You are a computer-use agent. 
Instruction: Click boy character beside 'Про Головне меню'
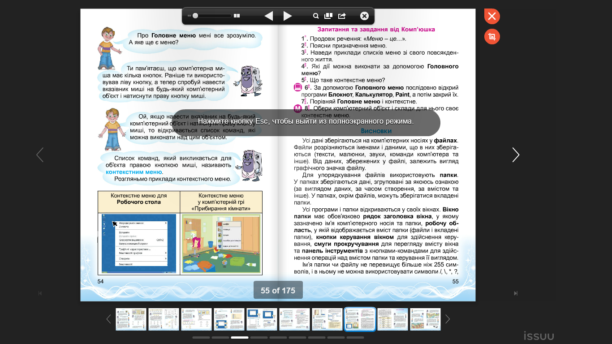(109, 47)
